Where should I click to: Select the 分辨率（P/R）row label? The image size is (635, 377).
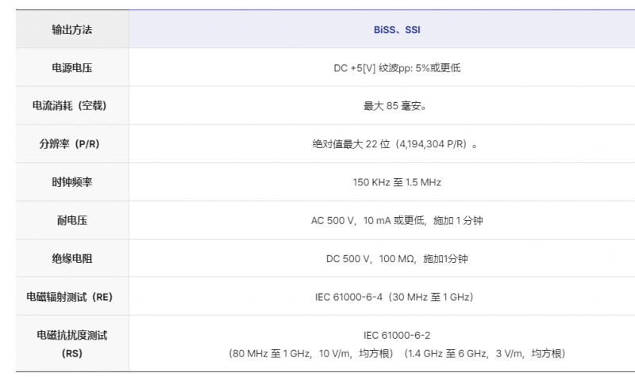point(71,144)
